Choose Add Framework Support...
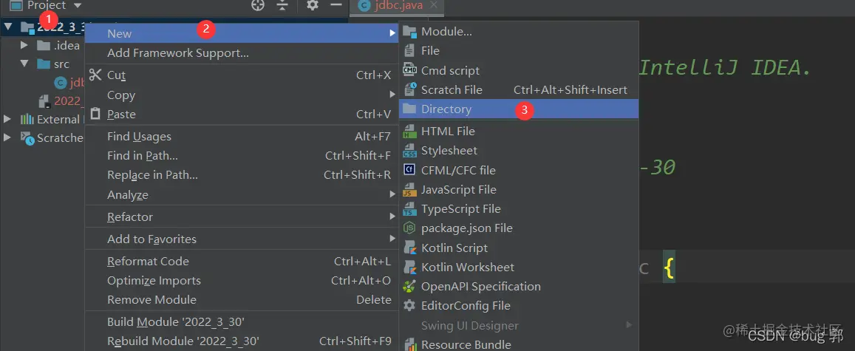The image size is (855, 351). point(241,53)
